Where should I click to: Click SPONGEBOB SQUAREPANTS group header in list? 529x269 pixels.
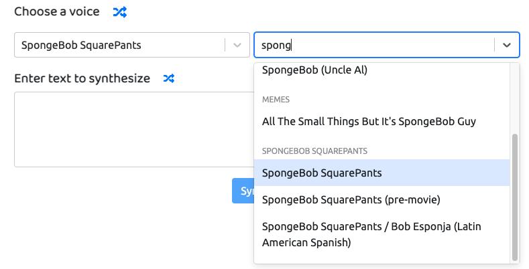pyautogui.click(x=314, y=151)
